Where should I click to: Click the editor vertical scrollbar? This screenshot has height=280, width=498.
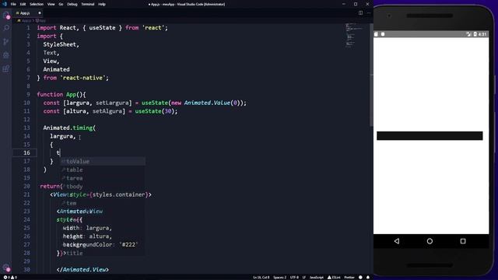pyautogui.click(x=371, y=75)
